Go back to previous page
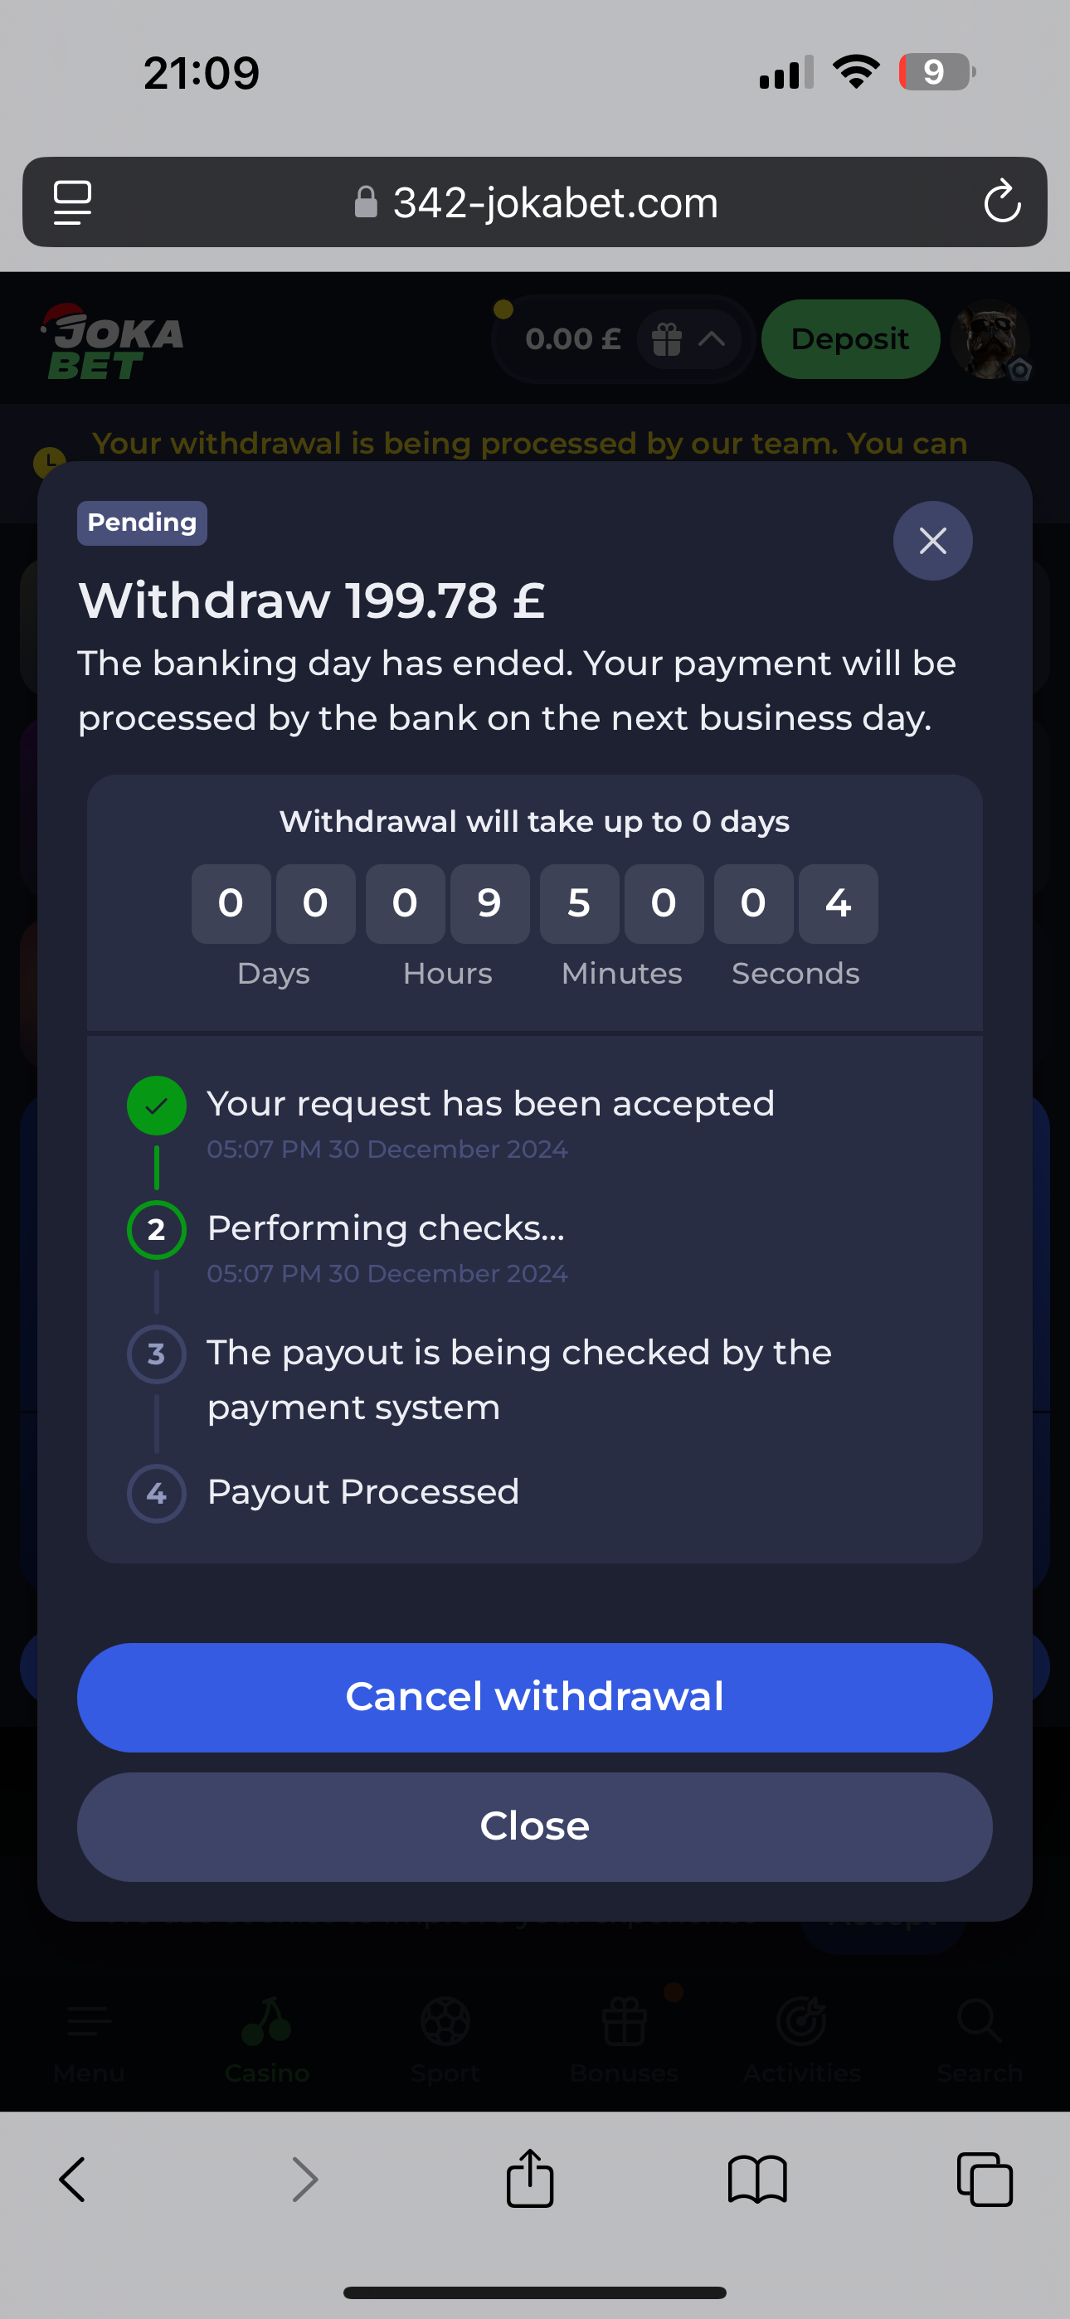The width and height of the screenshot is (1070, 2319). coord(72,2179)
